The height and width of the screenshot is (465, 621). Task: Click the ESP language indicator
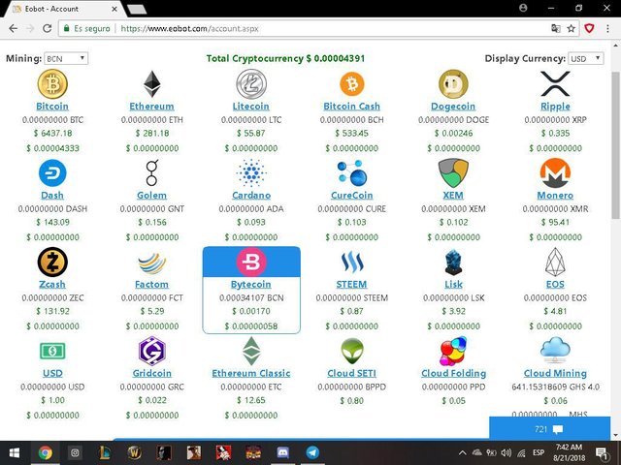click(x=539, y=452)
